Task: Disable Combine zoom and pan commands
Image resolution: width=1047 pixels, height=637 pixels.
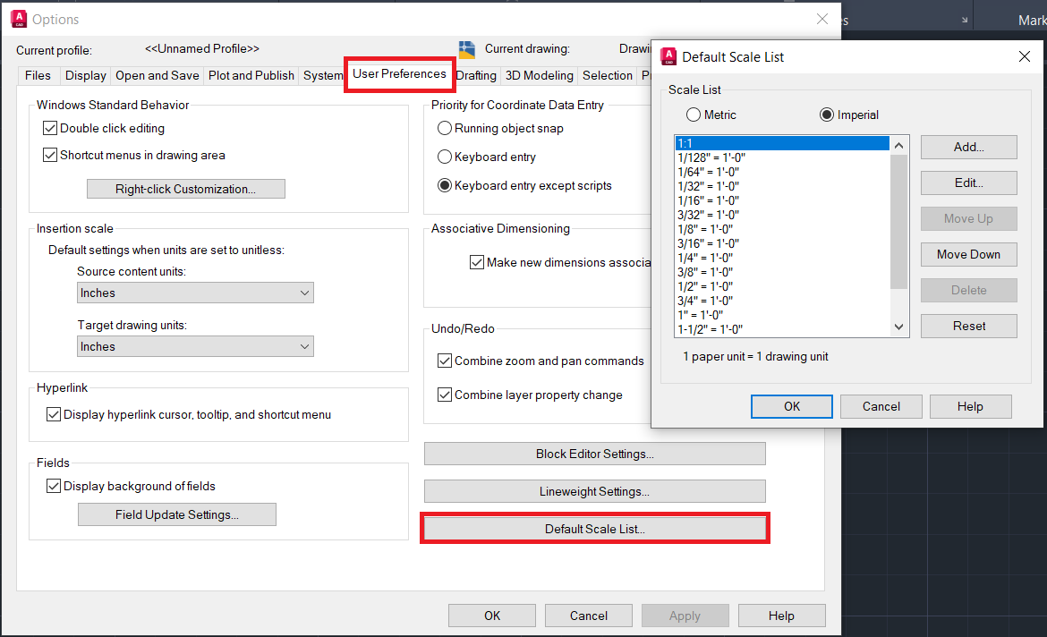Action: pos(444,361)
